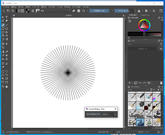Delete layer using the trash icon

point(161,83)
